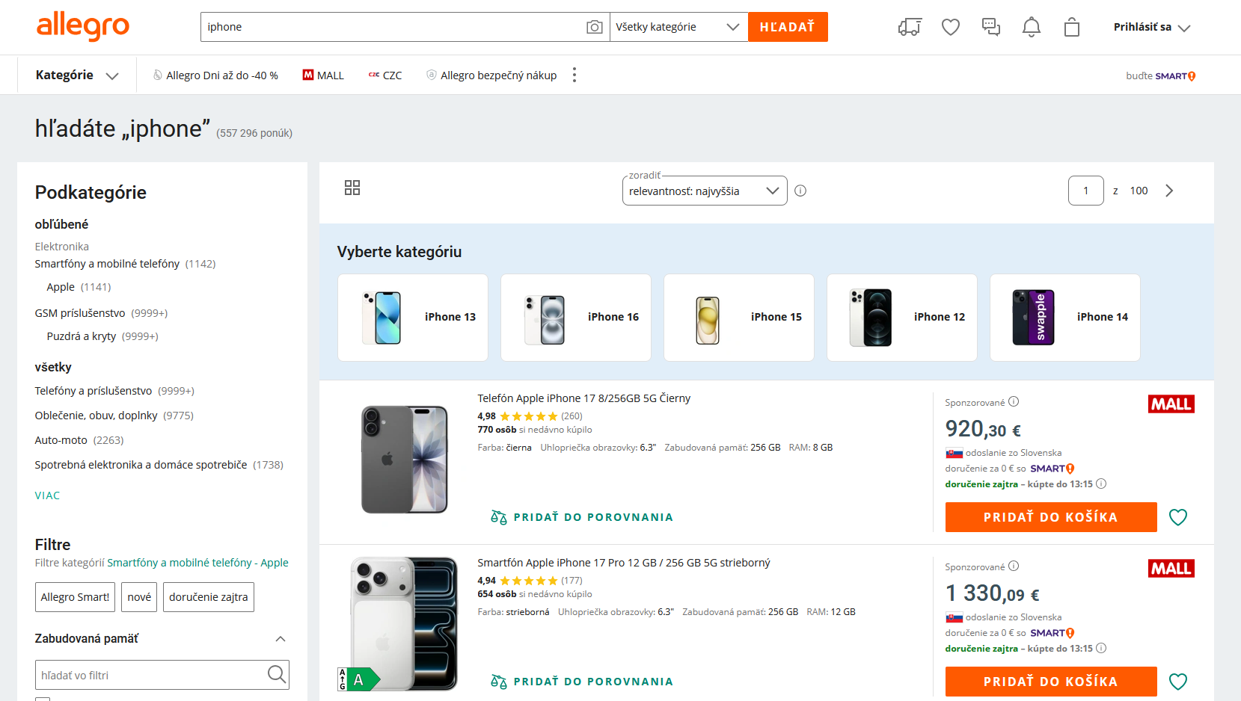This screenshot has width=1241, height=701.
Task: Click VIAC to show more subcategories
Action: pos(47,495)
